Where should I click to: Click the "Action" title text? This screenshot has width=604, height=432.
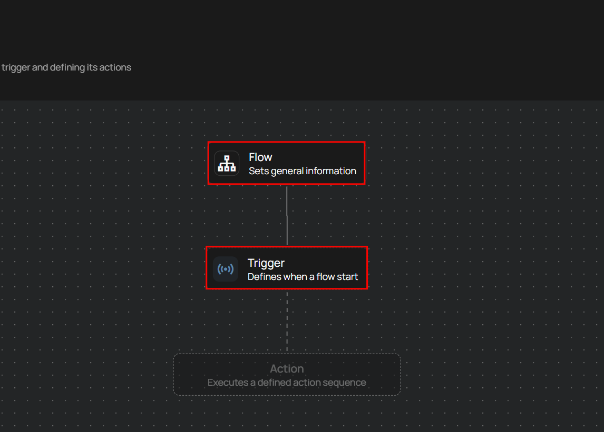point(287,369)
